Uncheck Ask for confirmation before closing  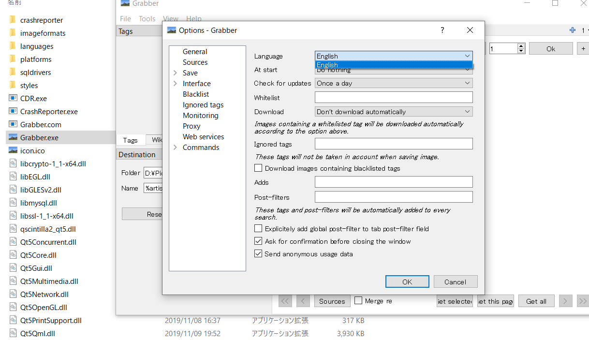coord(258,241)
